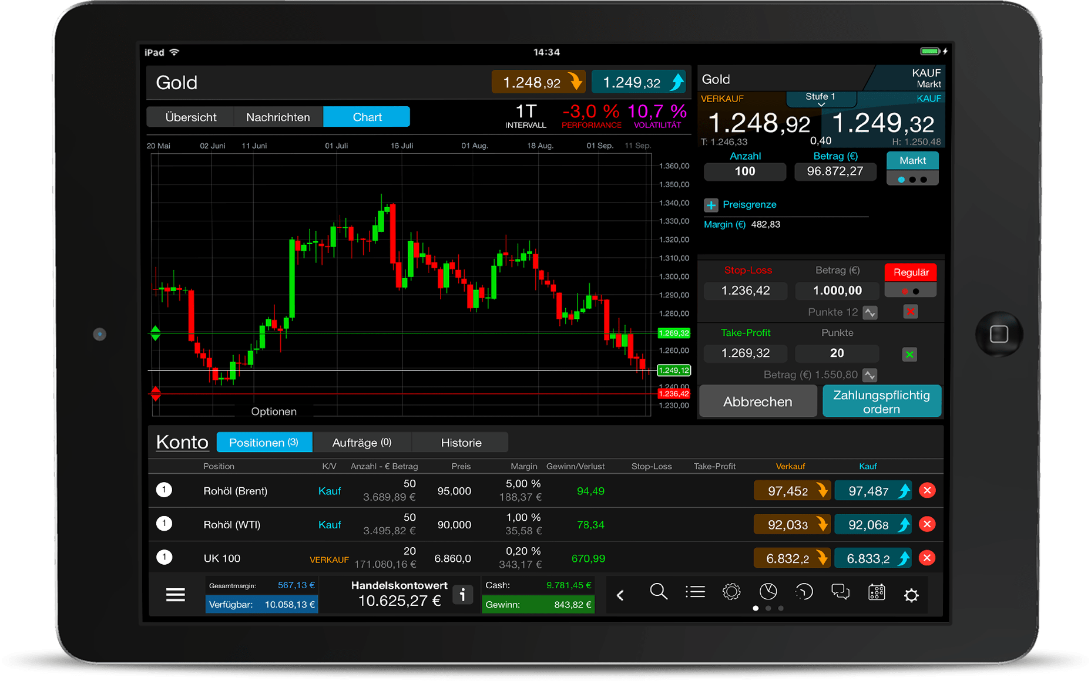The height and width of the screenshot is (681, 1091).
Task: Click the Rohöl (Brent) position count badge
Action: (165, 490)
